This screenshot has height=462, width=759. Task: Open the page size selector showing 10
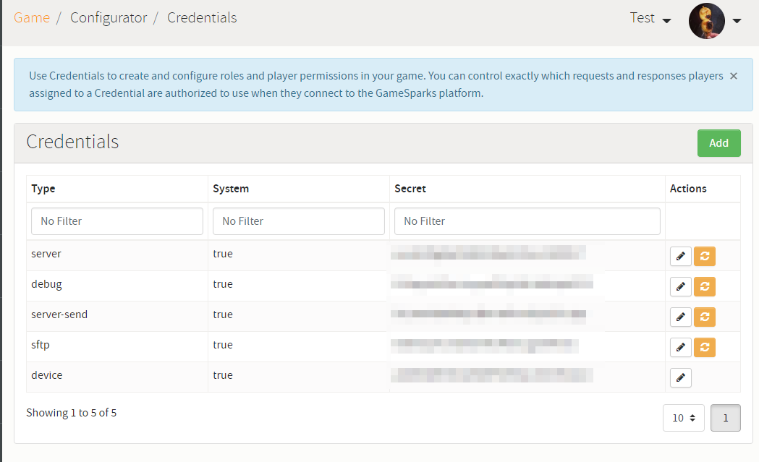pos(683,417)
